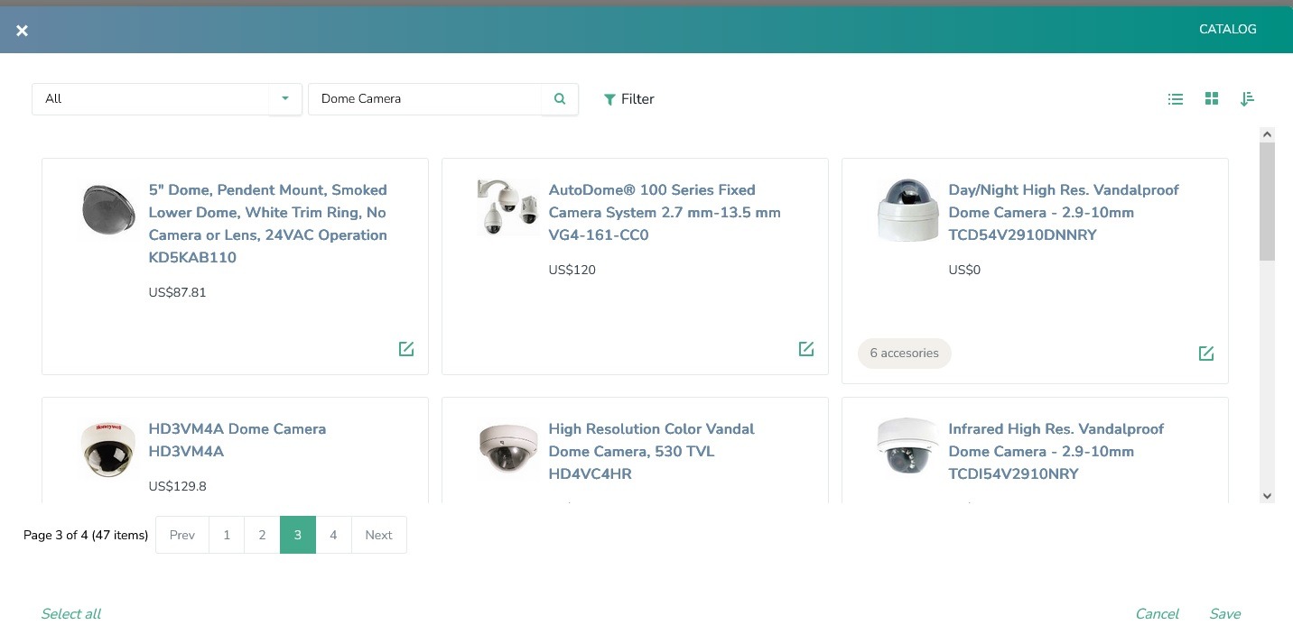Select the HD3VM4A Honeywell camera thumbnail

(x=108, y=448)
